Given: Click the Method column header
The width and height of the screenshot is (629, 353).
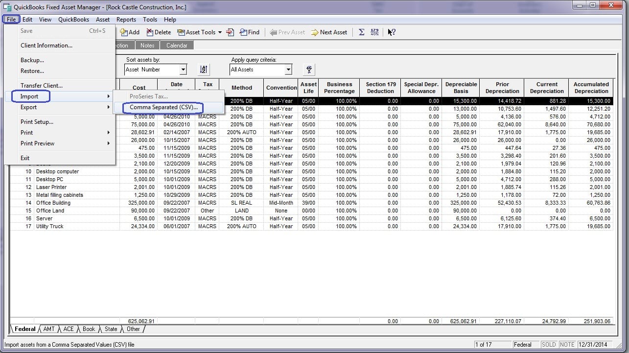Looking at the screenshot, I should click(x=242, y=88).
